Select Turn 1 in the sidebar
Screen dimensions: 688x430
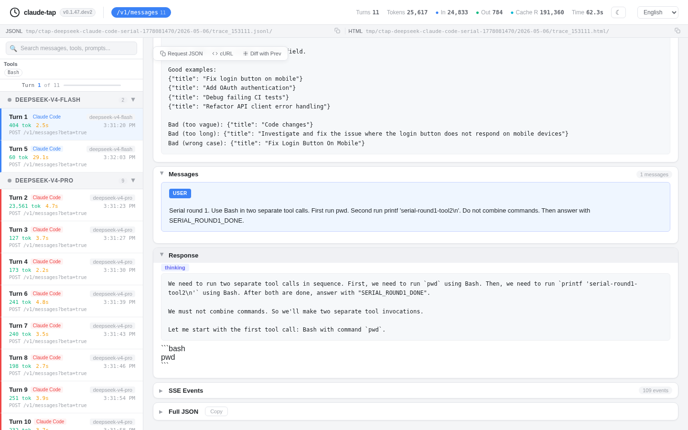[72, 124]
